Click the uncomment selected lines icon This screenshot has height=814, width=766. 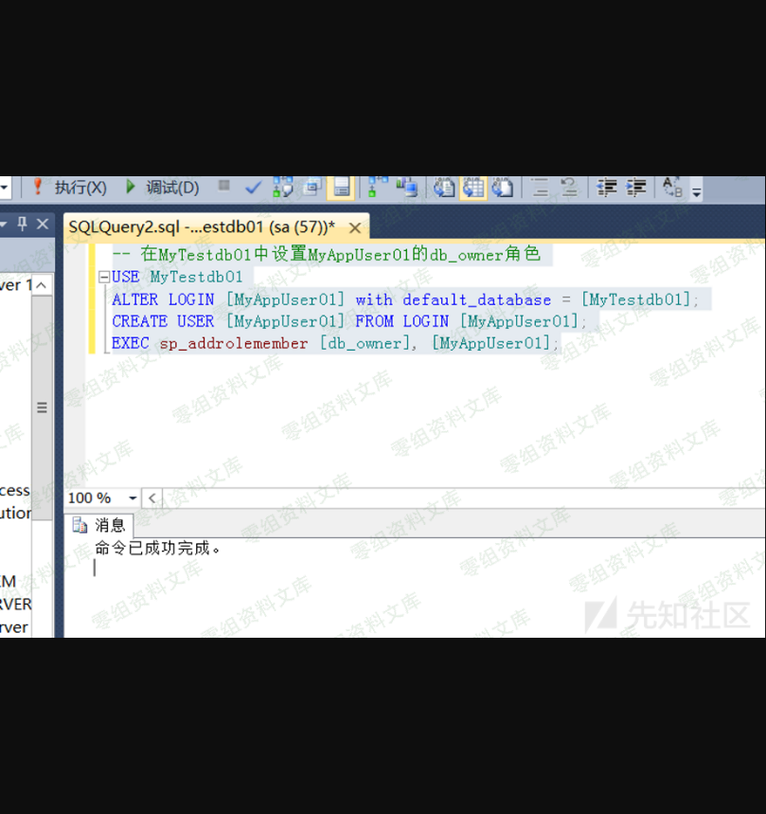[569, 188]
